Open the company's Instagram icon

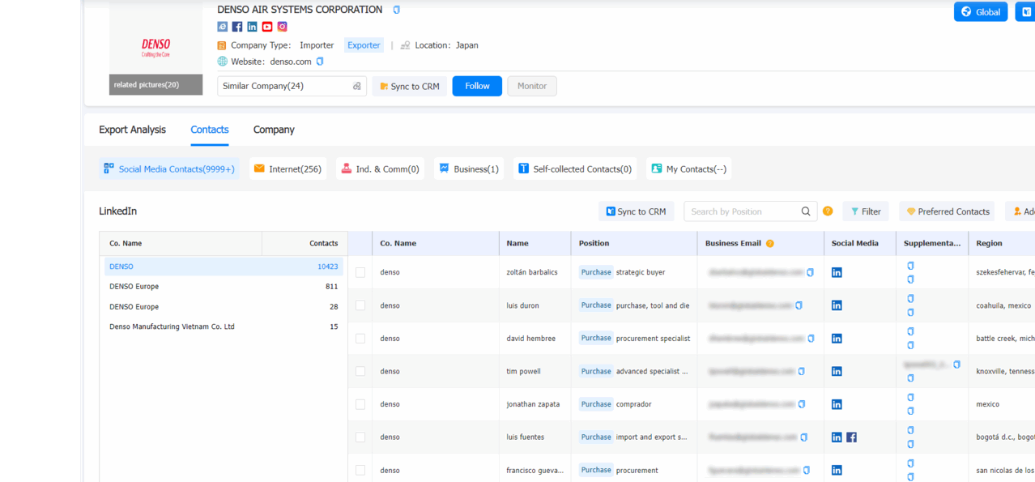tap(282, 27)
